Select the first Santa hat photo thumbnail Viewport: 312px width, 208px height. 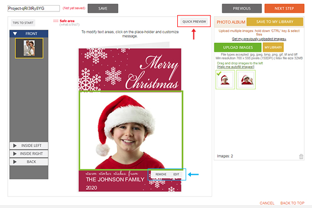coord(225,80)
